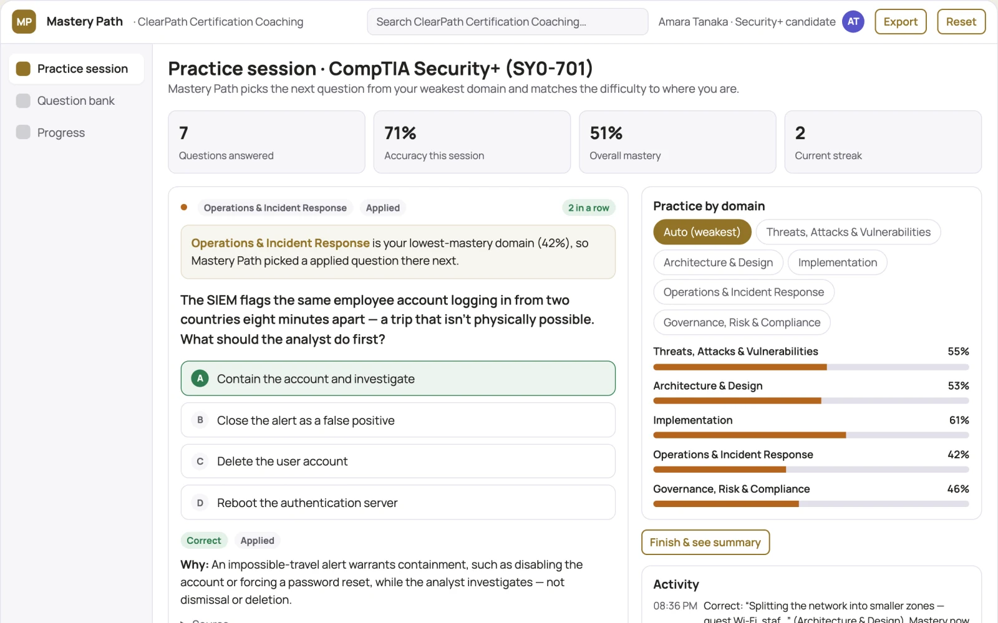Click the 71% Accuracy this session card
Viewport: 998px width, 623px height.
pos(472,142)
